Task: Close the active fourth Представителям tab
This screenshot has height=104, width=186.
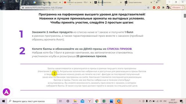Action: pos(151,2)
